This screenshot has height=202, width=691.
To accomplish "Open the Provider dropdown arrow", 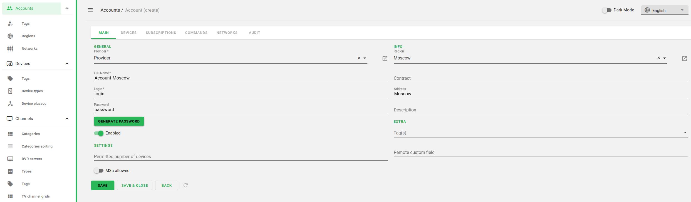I will pyautogui.click(x=365, y=58).
